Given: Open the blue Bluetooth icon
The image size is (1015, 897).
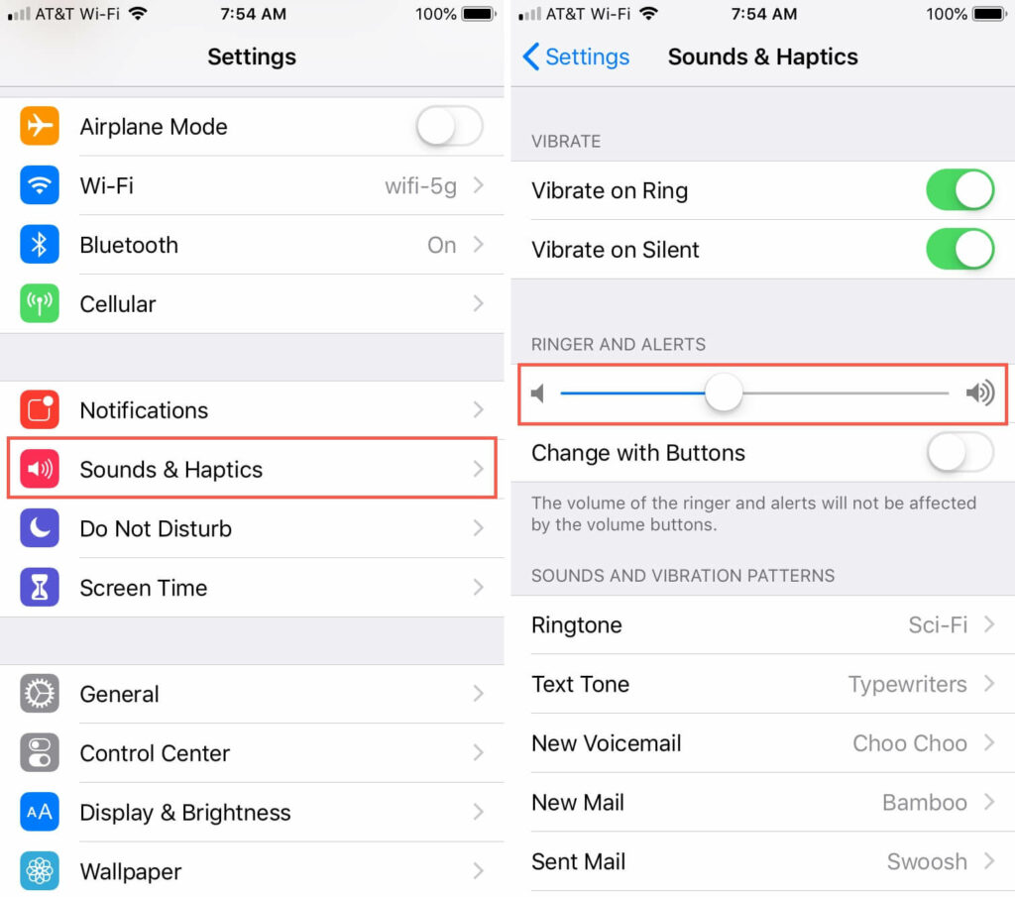Looking at the screenshot, I should 40,245.
